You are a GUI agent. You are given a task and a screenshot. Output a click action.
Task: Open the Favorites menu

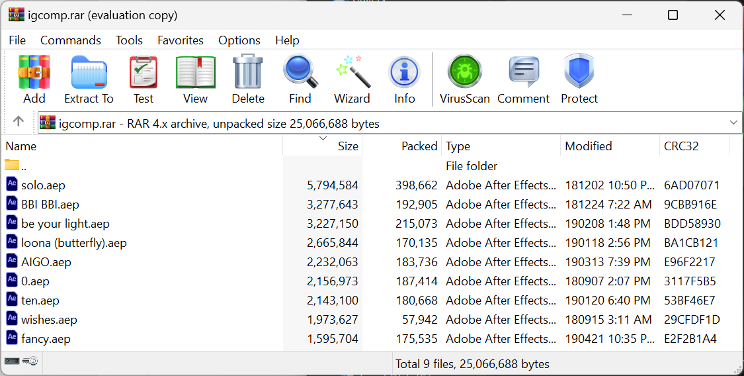click(x=181, y=40)
